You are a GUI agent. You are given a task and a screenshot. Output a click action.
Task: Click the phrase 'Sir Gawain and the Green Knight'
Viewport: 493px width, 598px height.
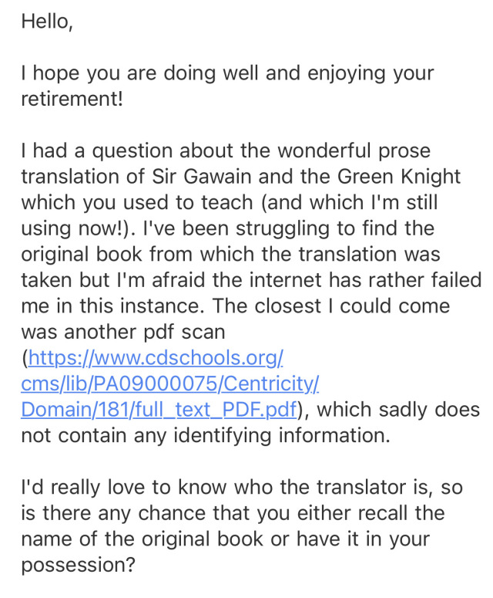coord(307,177)
